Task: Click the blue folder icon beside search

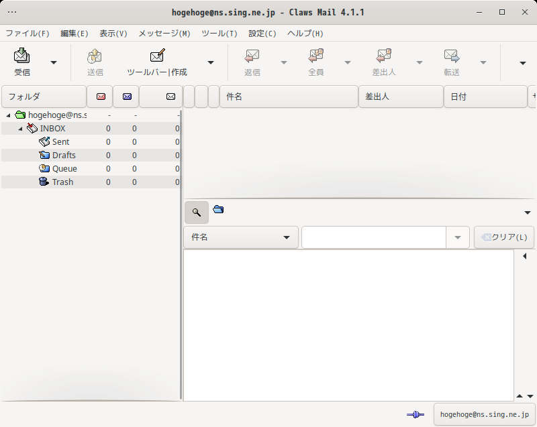Action: (x=218, y=209)
